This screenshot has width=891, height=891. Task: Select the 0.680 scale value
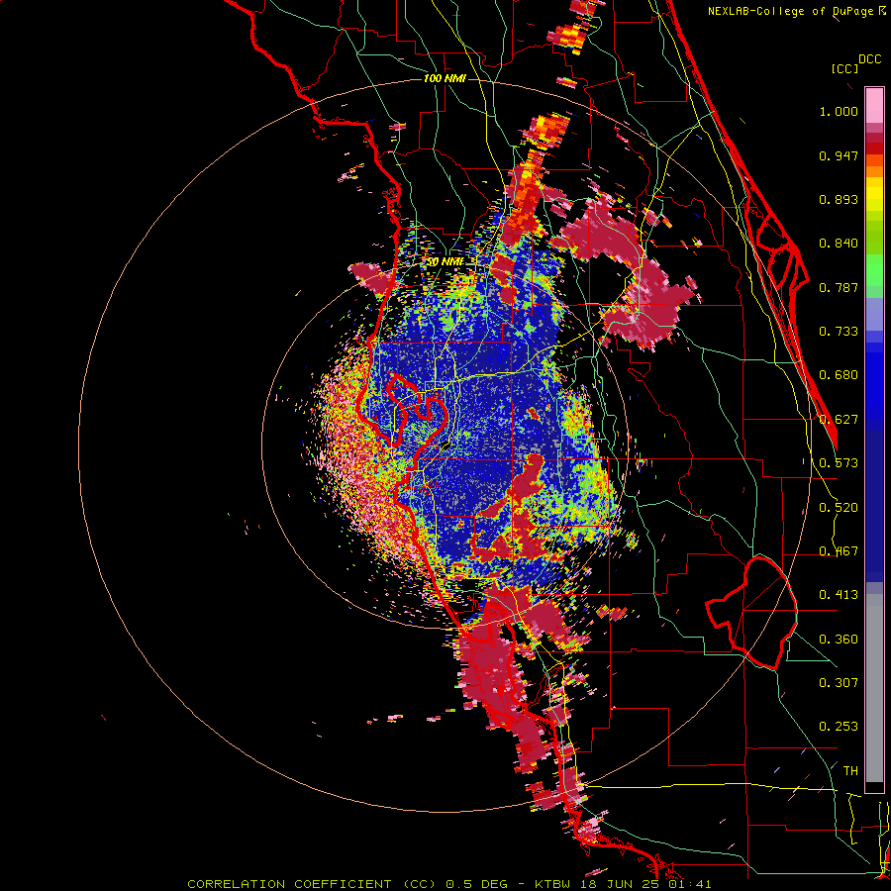[839, 375]
